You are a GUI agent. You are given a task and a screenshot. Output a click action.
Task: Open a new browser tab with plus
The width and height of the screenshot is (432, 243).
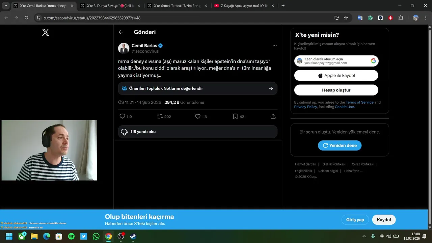click(283, 6)
